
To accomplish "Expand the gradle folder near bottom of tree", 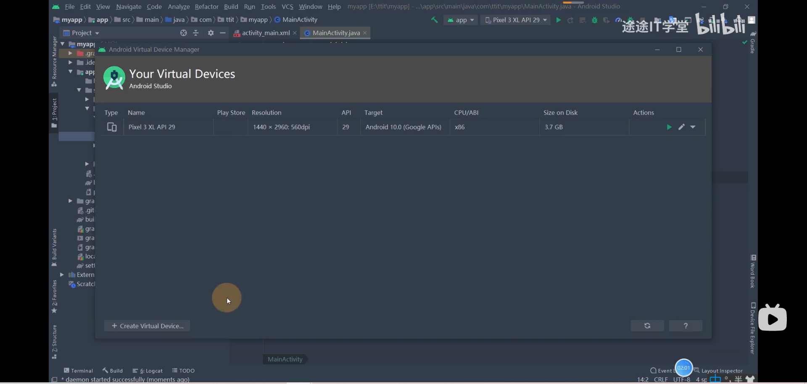I will (70, 201).
